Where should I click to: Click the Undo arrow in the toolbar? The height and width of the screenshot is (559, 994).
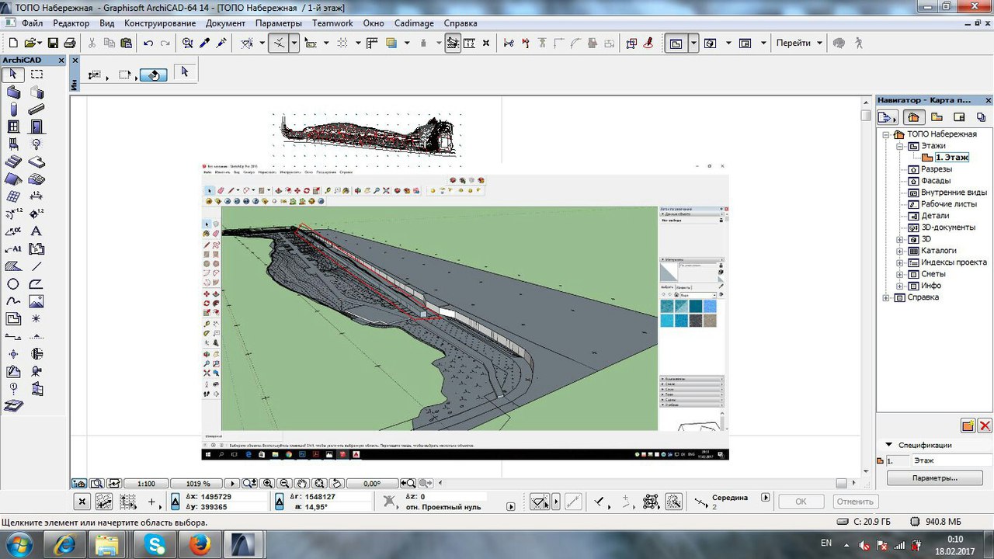(x=148, y=43)
